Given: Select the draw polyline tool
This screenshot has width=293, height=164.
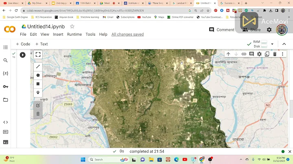Looking at the screenshot, I should tap(38, 66).
